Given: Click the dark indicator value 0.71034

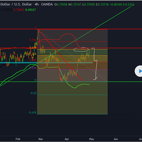Looking at the screenshot, I should (7, 10).
